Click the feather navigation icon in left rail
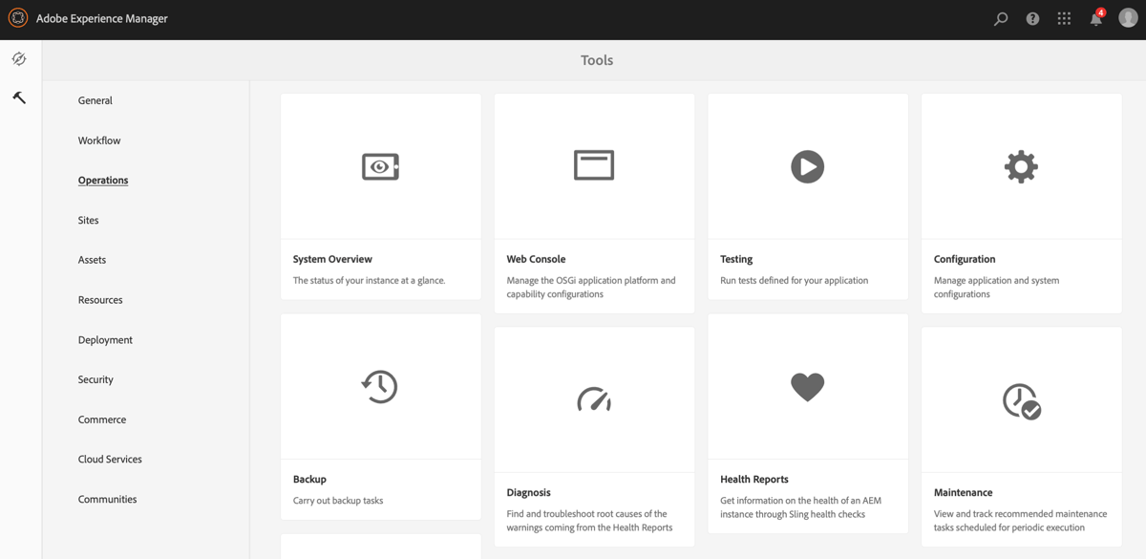 (x=18, y=59)
